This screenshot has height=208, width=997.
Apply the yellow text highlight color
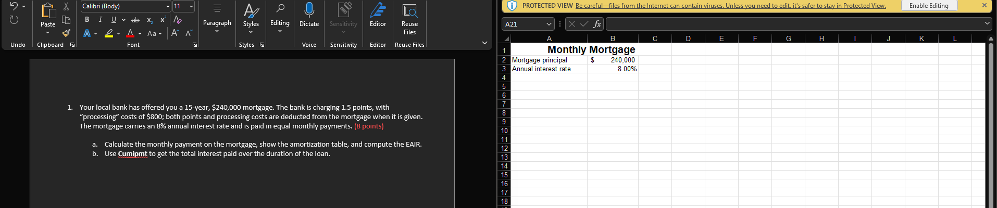109,33
